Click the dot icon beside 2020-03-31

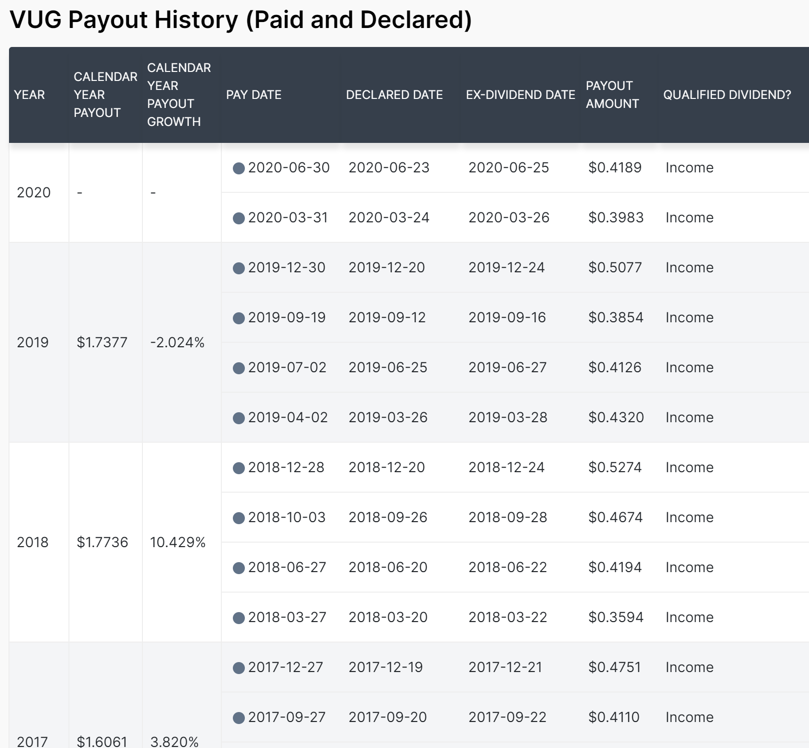239,218
